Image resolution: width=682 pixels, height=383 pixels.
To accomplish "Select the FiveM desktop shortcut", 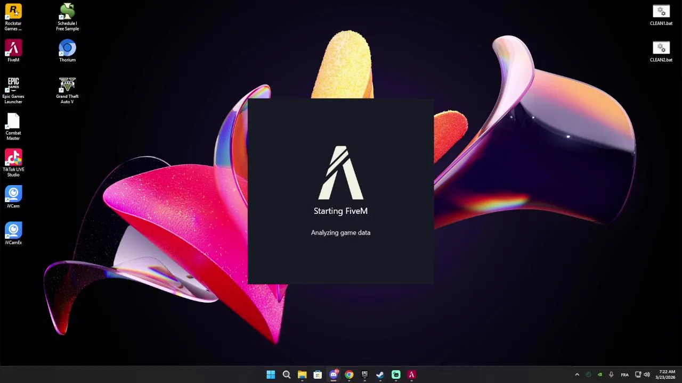I will (x=13, y=51).
